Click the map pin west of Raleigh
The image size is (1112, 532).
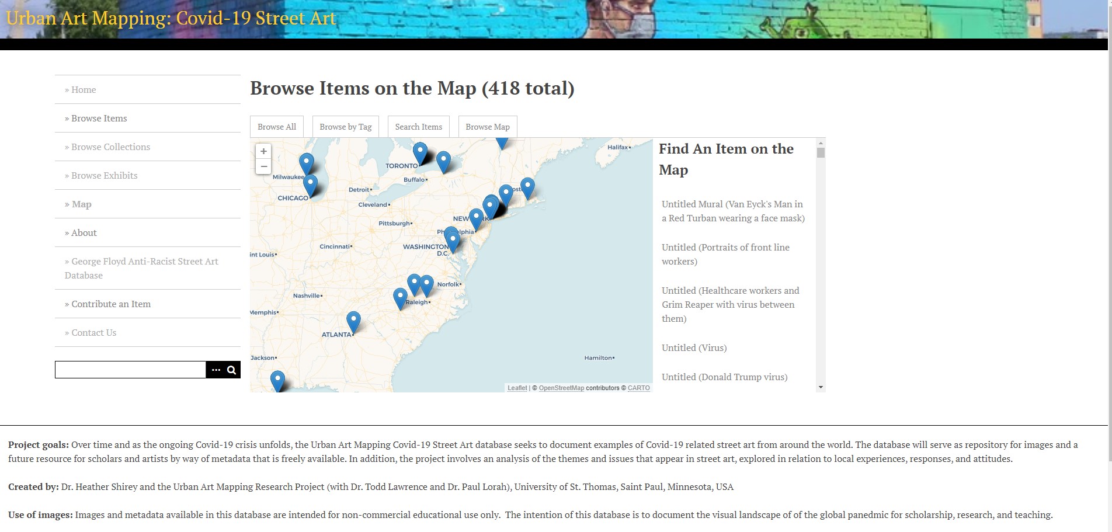[400, 297]
